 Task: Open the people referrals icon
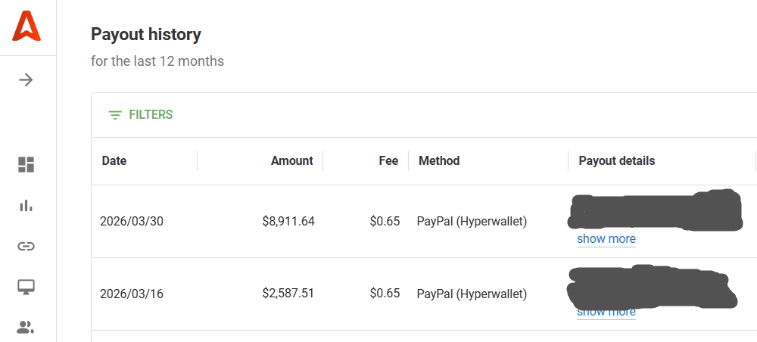coord(26,328)
